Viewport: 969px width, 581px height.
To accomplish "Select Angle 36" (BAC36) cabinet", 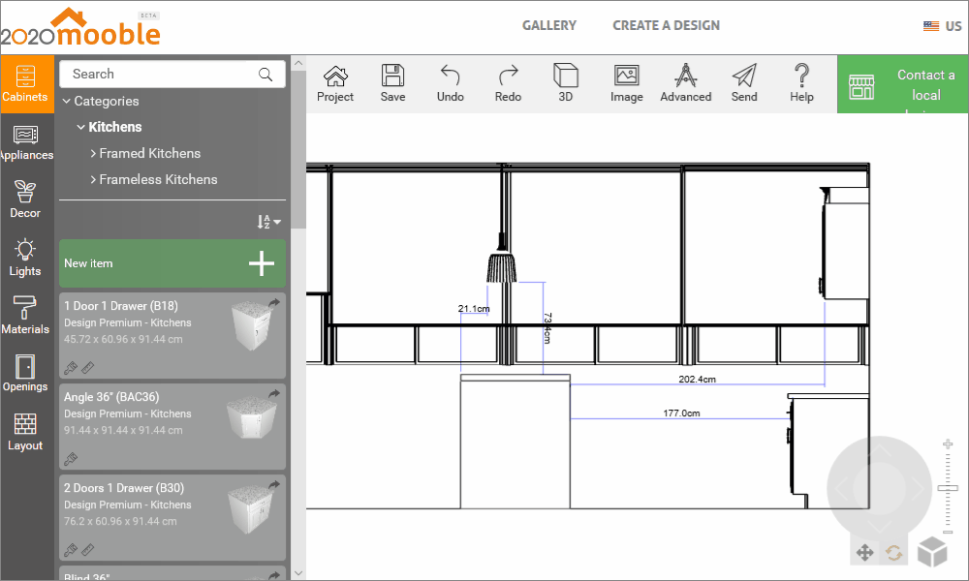I will (x=172, y=426).
